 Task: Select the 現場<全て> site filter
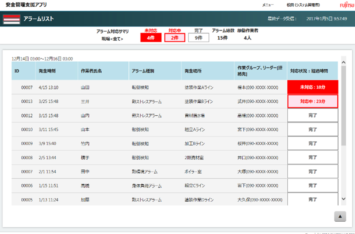112,38
